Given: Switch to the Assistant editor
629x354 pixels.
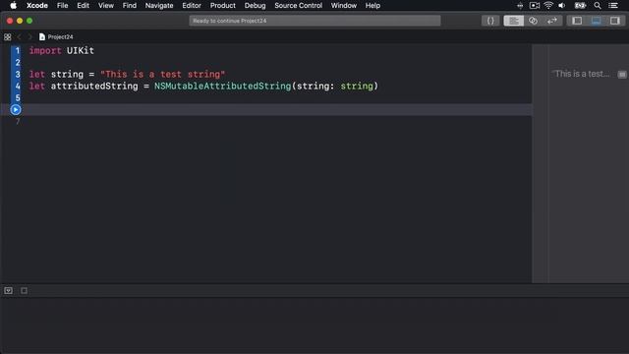Looking at the screenshot, I should click(x=533, y=21).
